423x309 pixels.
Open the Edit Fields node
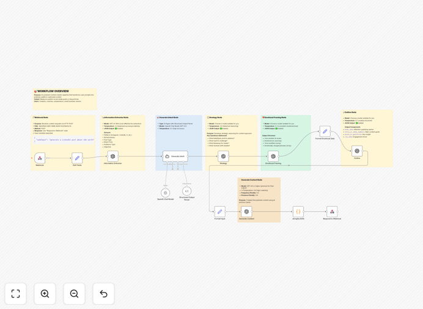[77, 158]
